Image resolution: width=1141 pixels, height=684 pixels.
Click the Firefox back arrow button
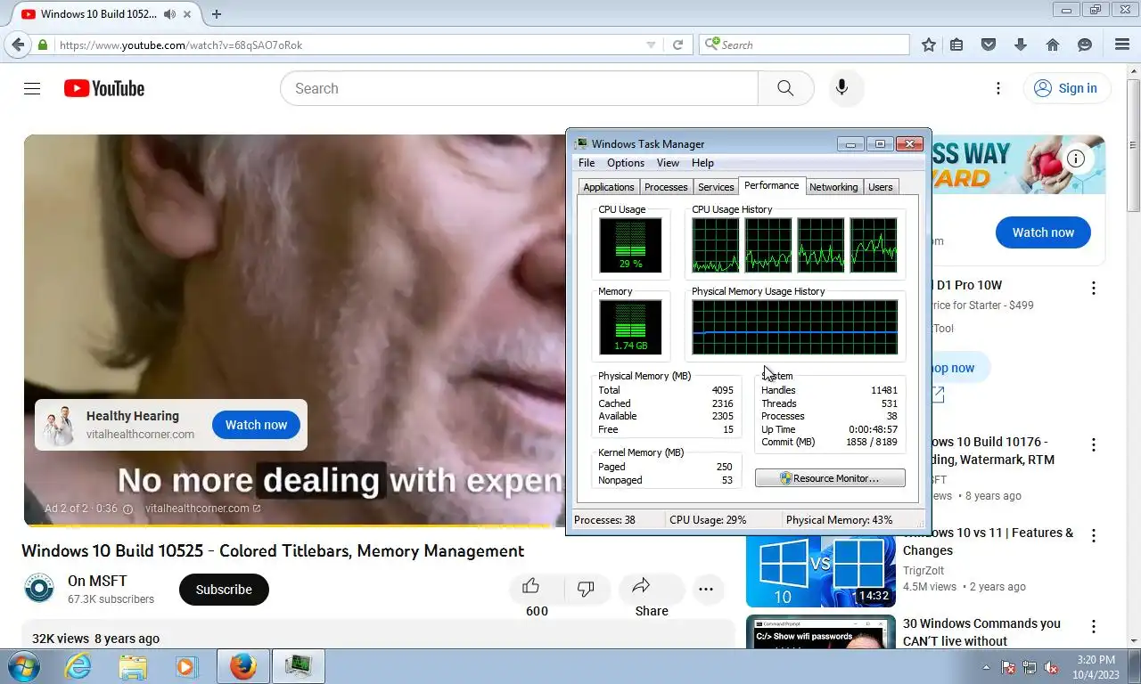pyautogui.click(x=17, y=45)
